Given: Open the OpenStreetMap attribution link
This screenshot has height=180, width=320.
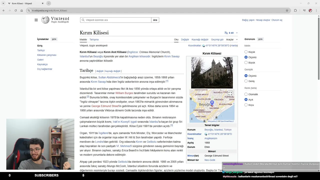Looking at the screenshot, I should point(226,121).
